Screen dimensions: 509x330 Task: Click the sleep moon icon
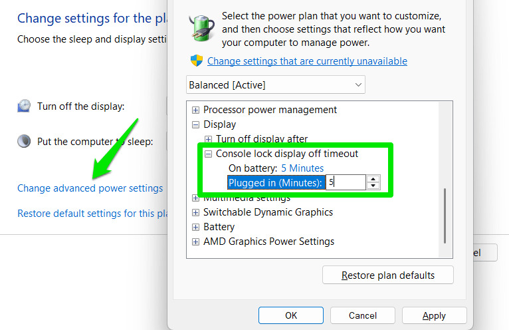pyautogui.click(x=24, y=141)
